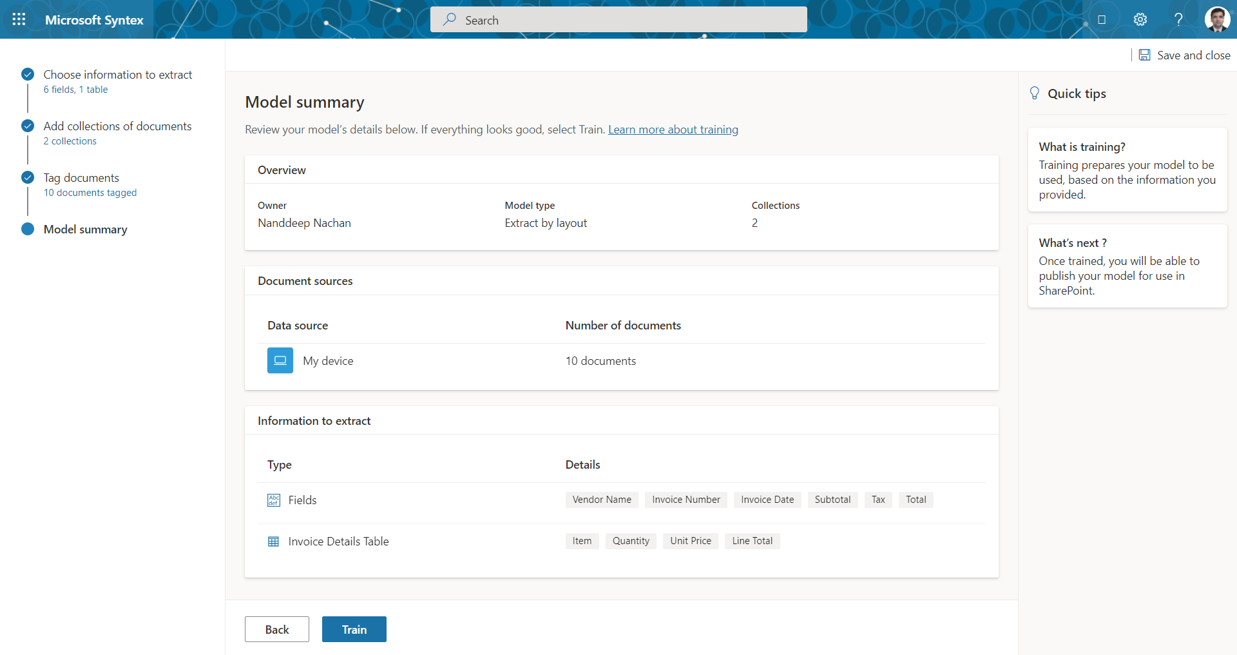Click the Invoice Details Table icon
Screen dimensions: 1237x655
(273, 542)
